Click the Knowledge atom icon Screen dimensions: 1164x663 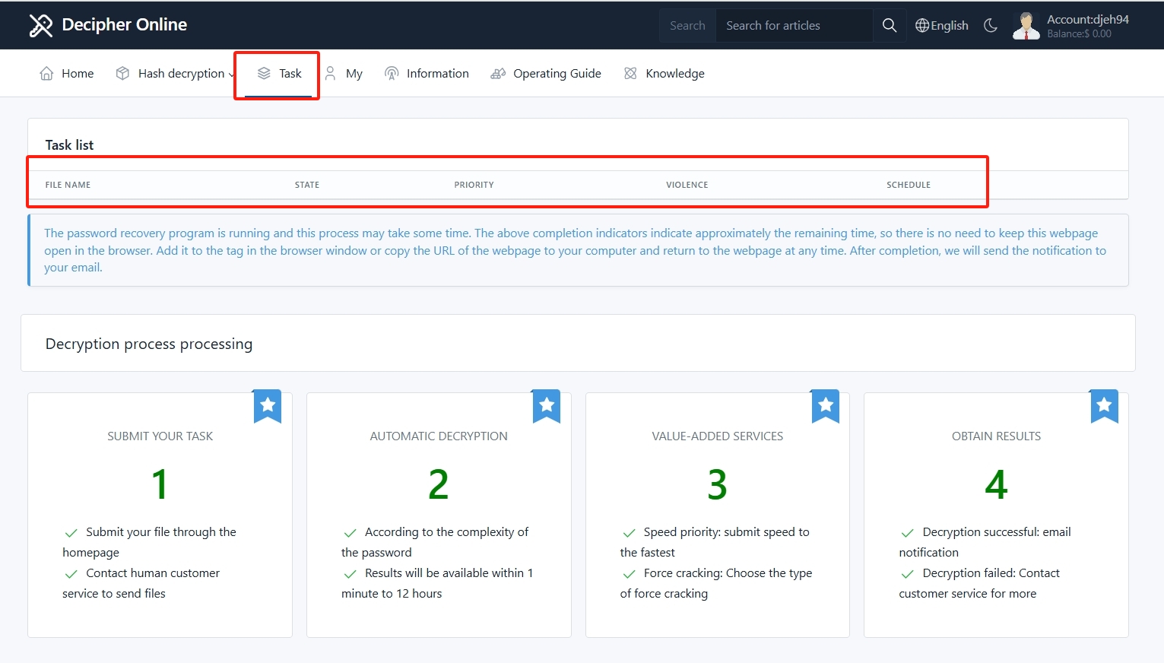coord(630,73)
